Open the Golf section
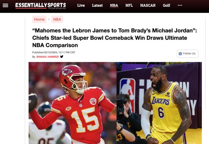Image resolution: width=209 pixels, height=144 pixels. 166,6
